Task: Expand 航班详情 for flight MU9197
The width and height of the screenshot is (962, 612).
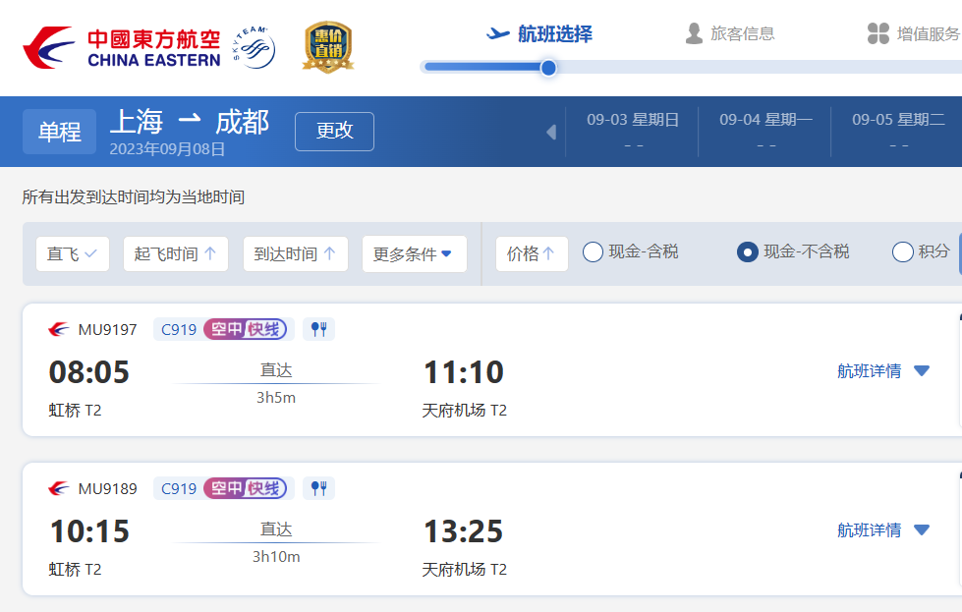Action: [x=883, y=371]
